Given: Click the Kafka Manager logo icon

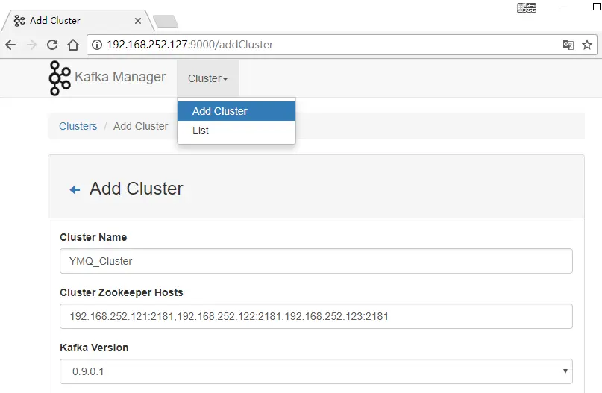Looking at the screenshot, I should [60, 78].
